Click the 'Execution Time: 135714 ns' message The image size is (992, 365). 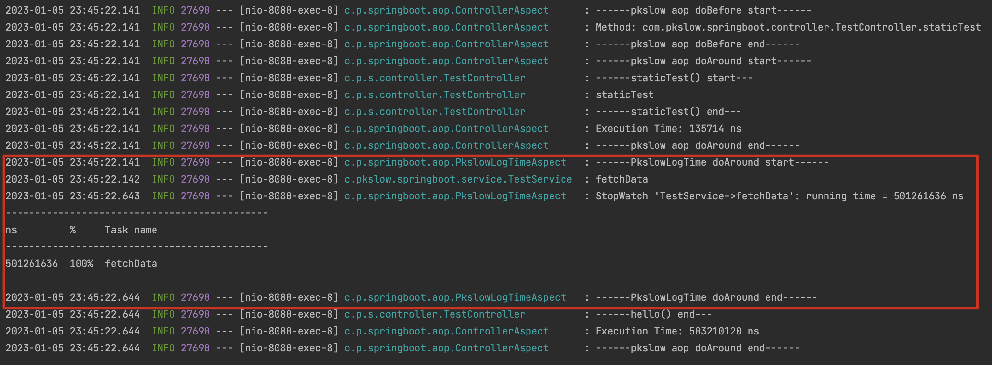click(668, 128)
